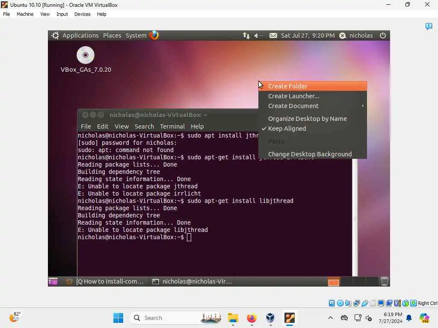
Task: Select Organize Desktop by Name
Action: coord(313,119)
